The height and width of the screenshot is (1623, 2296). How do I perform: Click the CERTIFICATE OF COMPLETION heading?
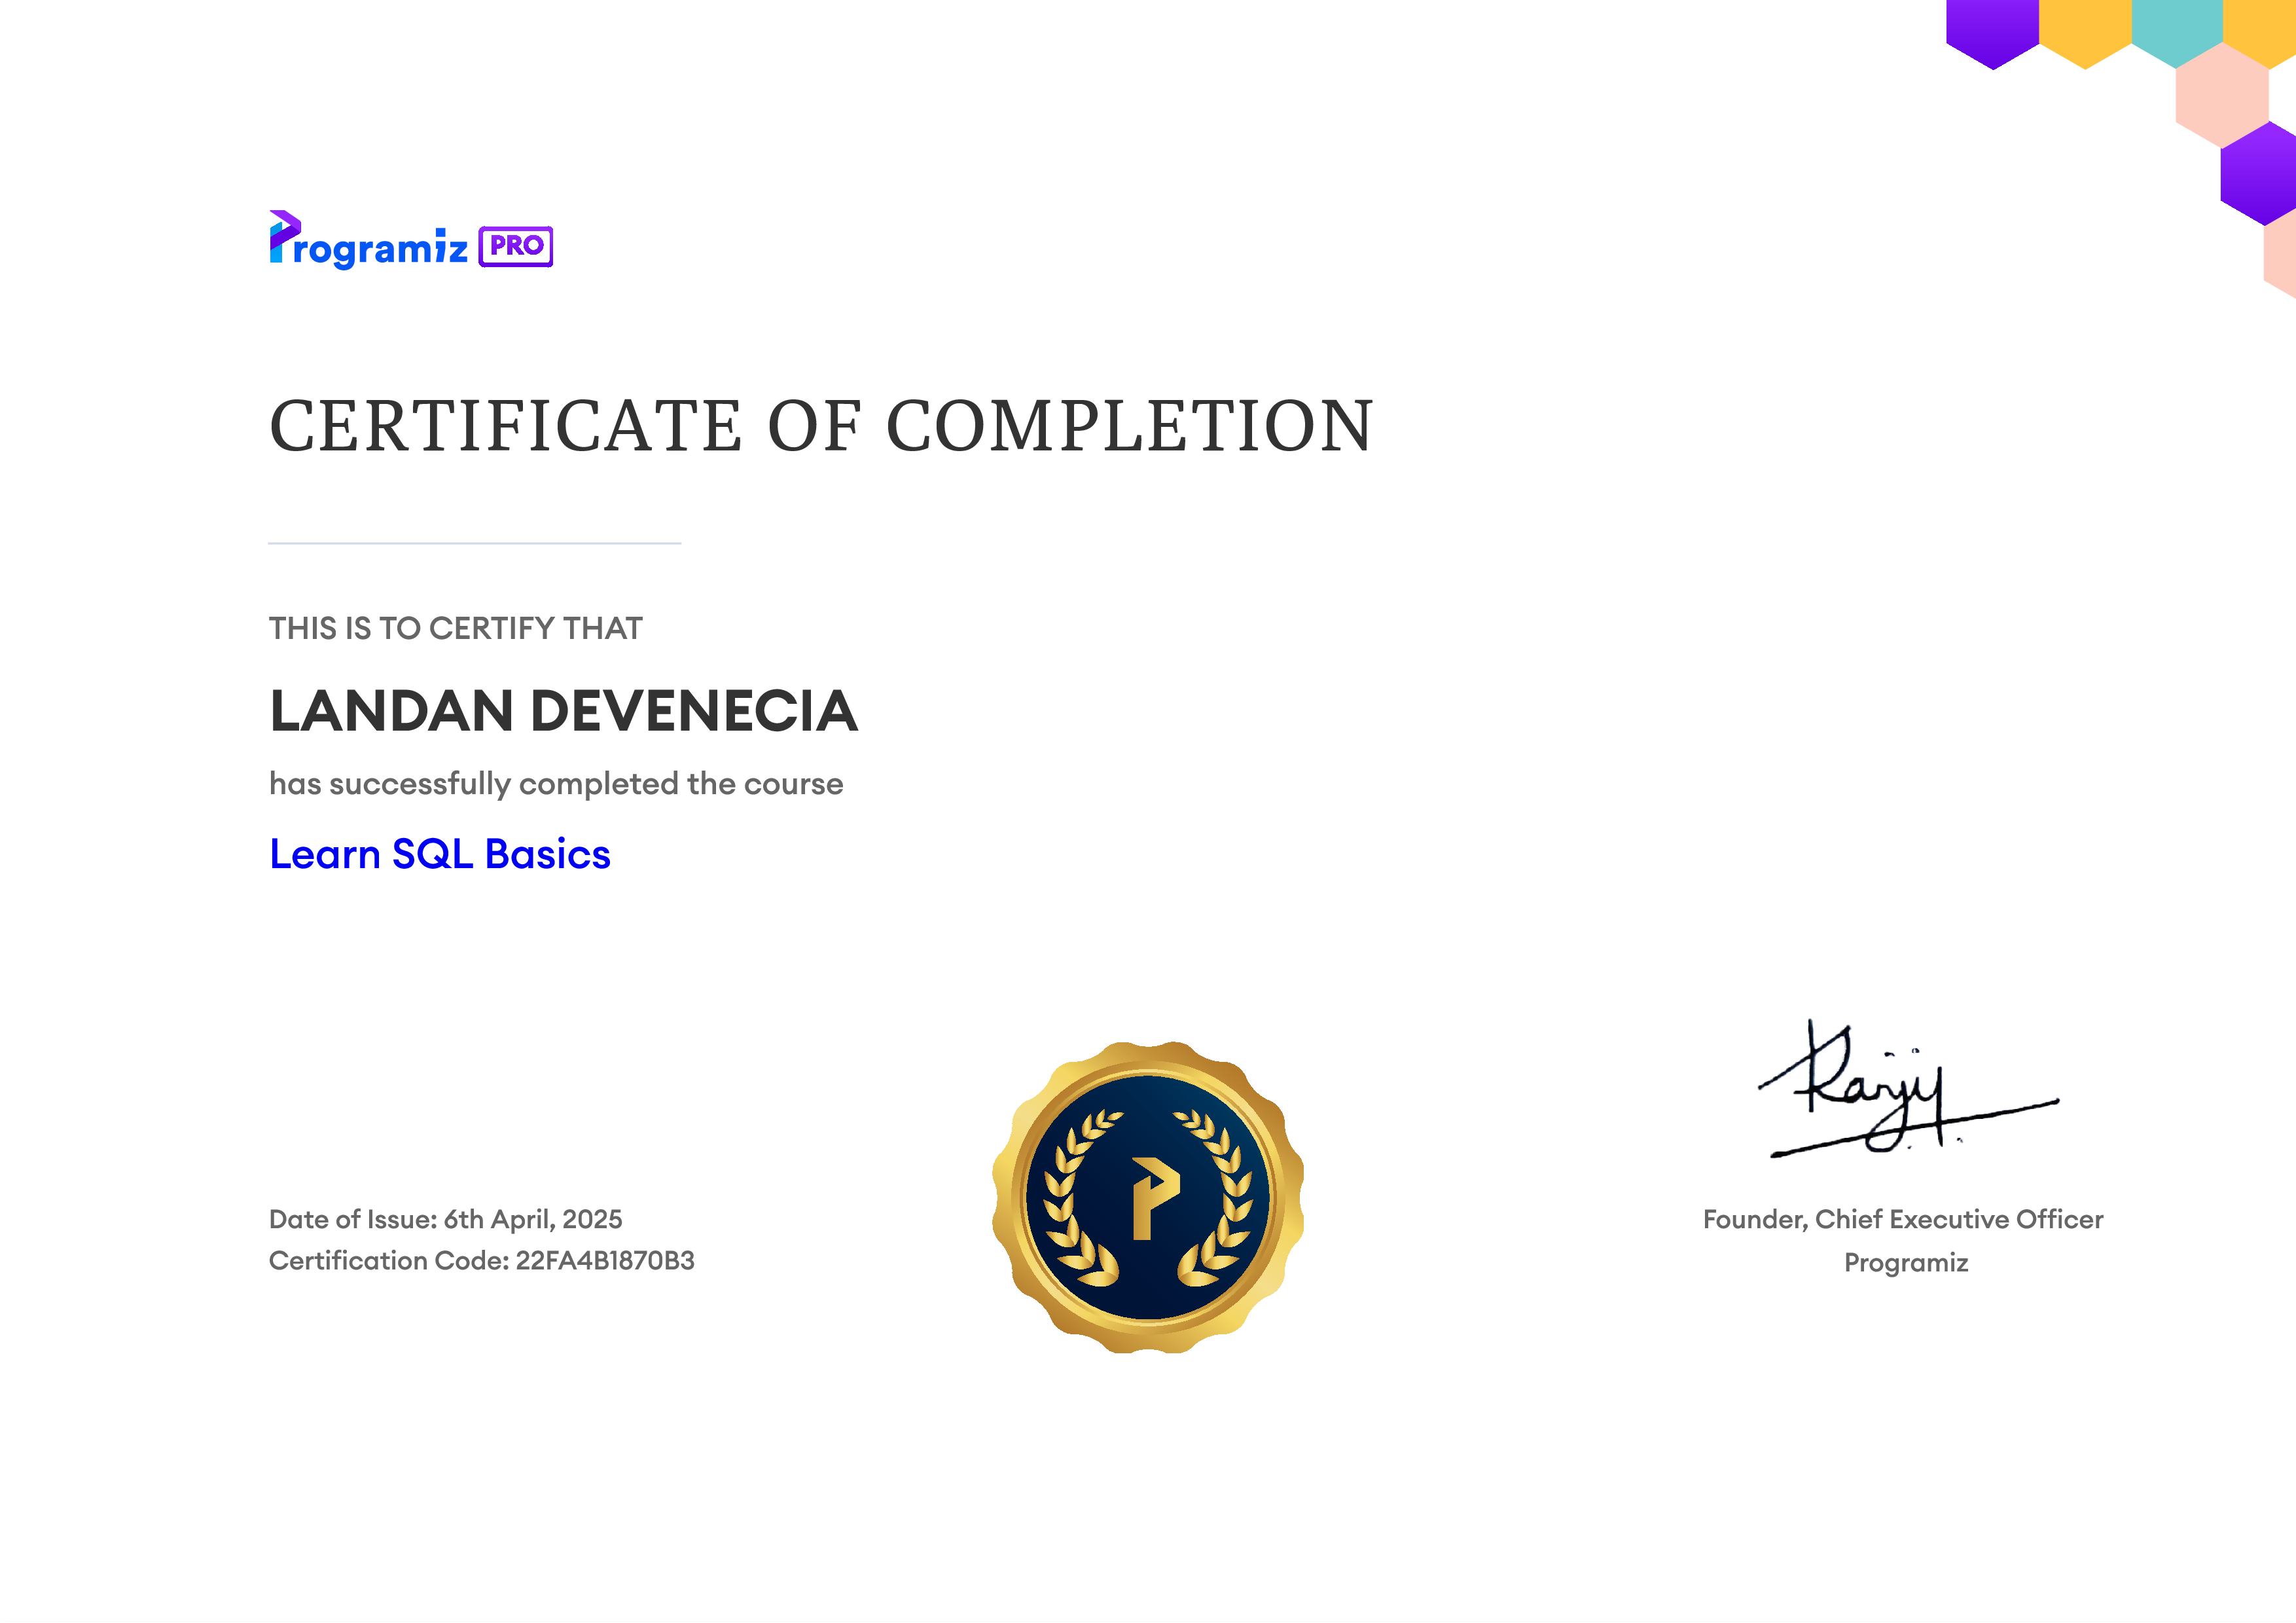[821, 426]
